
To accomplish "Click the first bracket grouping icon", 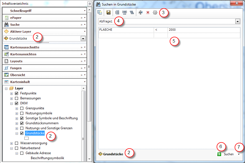I will pos(117,12).
